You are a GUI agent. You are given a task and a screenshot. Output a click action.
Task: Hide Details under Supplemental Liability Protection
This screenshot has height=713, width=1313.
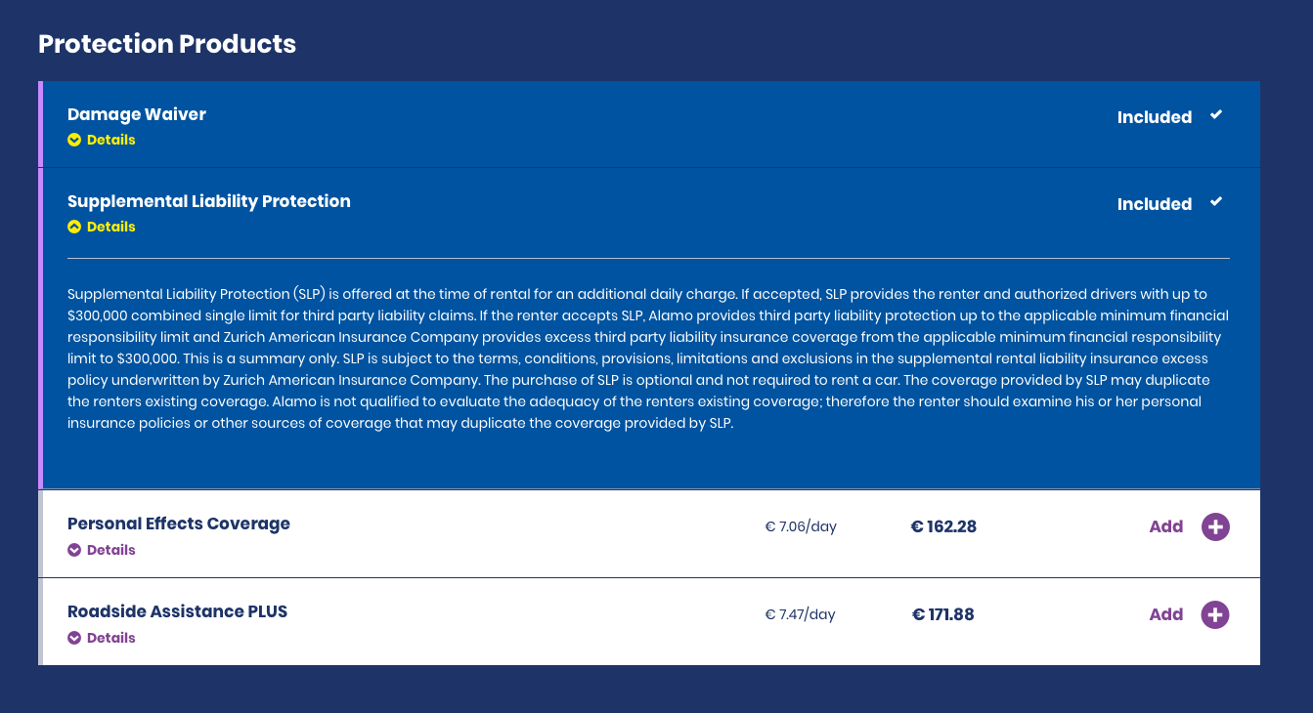tap(110, 227)
